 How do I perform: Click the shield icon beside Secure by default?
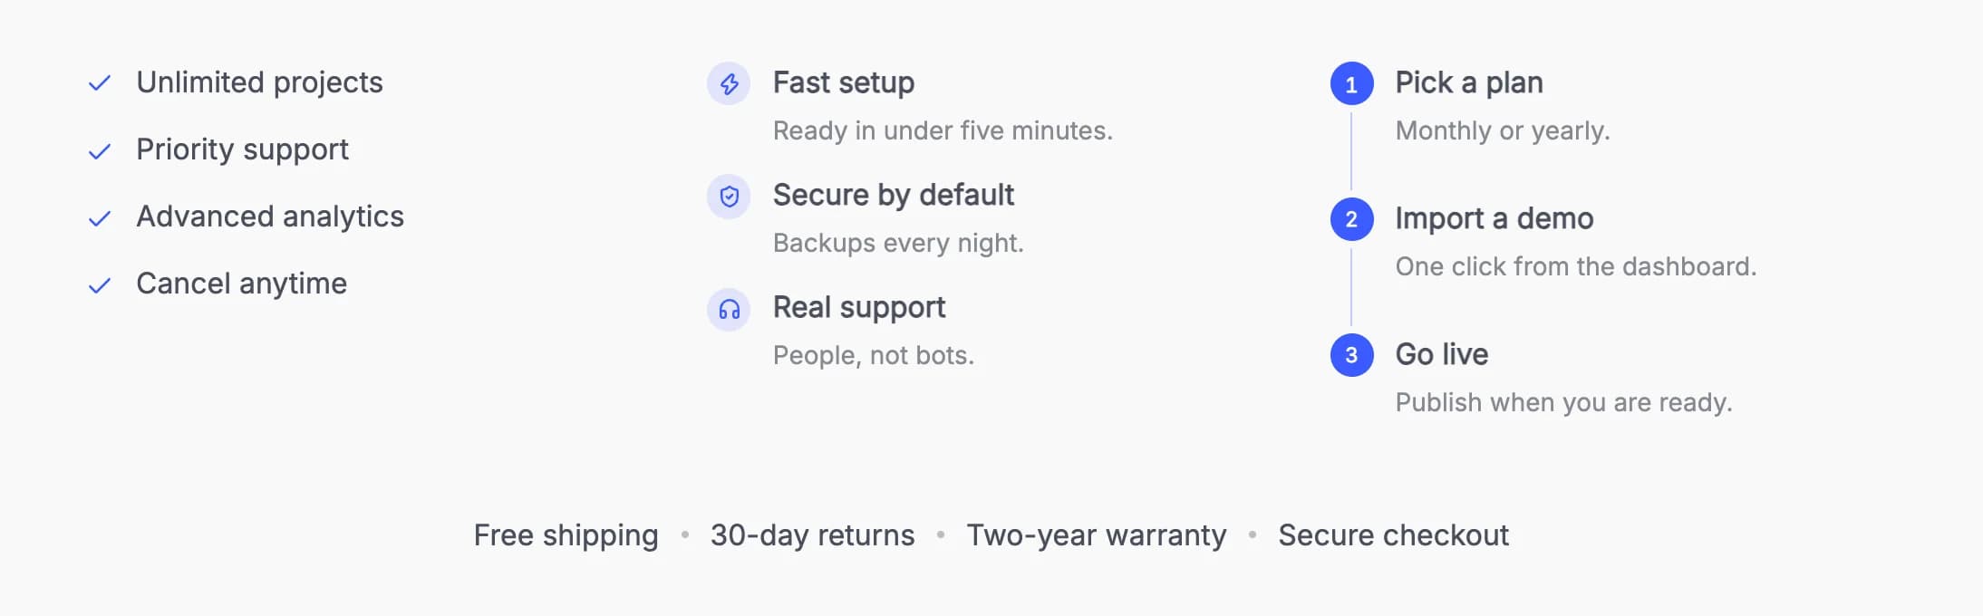729,197
